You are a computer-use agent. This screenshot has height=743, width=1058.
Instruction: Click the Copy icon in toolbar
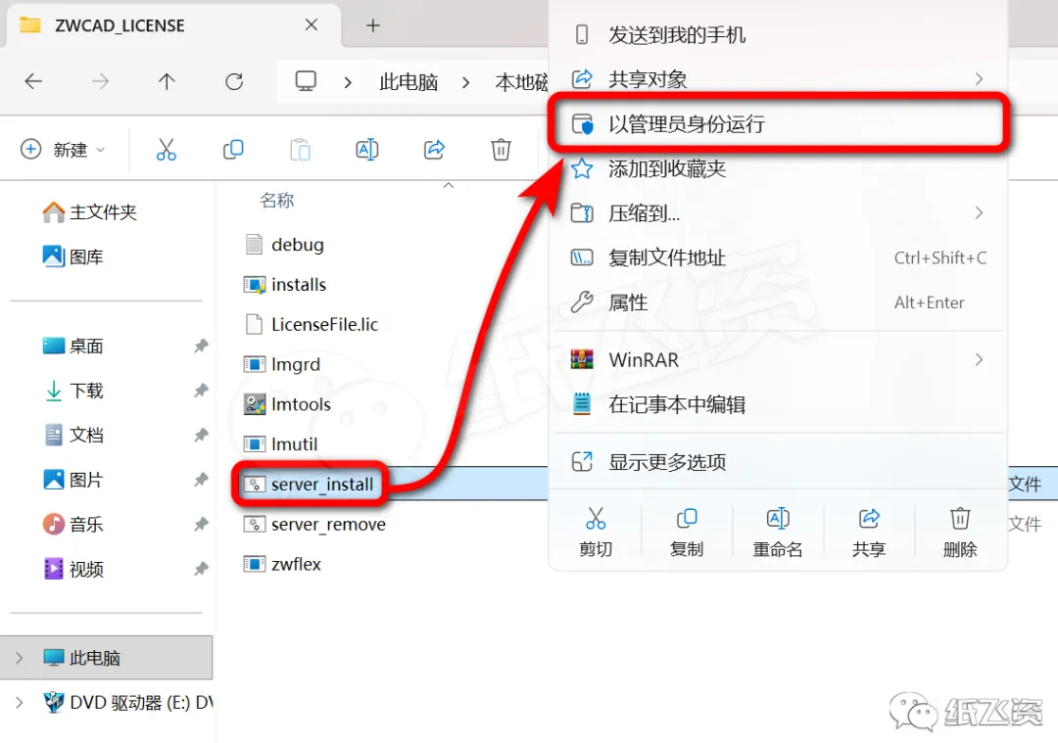click(x=233, y=149)
